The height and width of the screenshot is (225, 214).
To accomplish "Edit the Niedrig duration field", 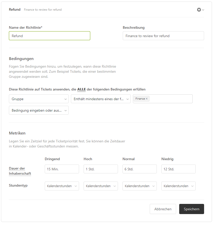I will [178, 169].
